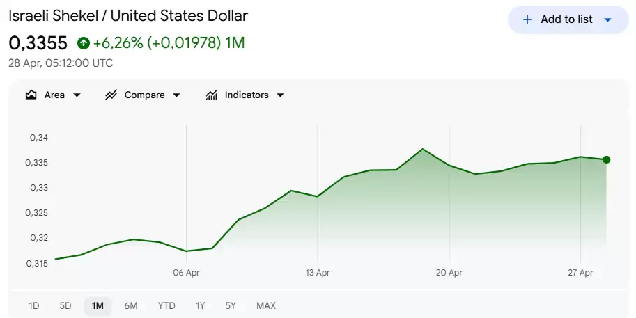Switch to the 5Y range
The width and height of the screenshot is (636, 318).
231,305
